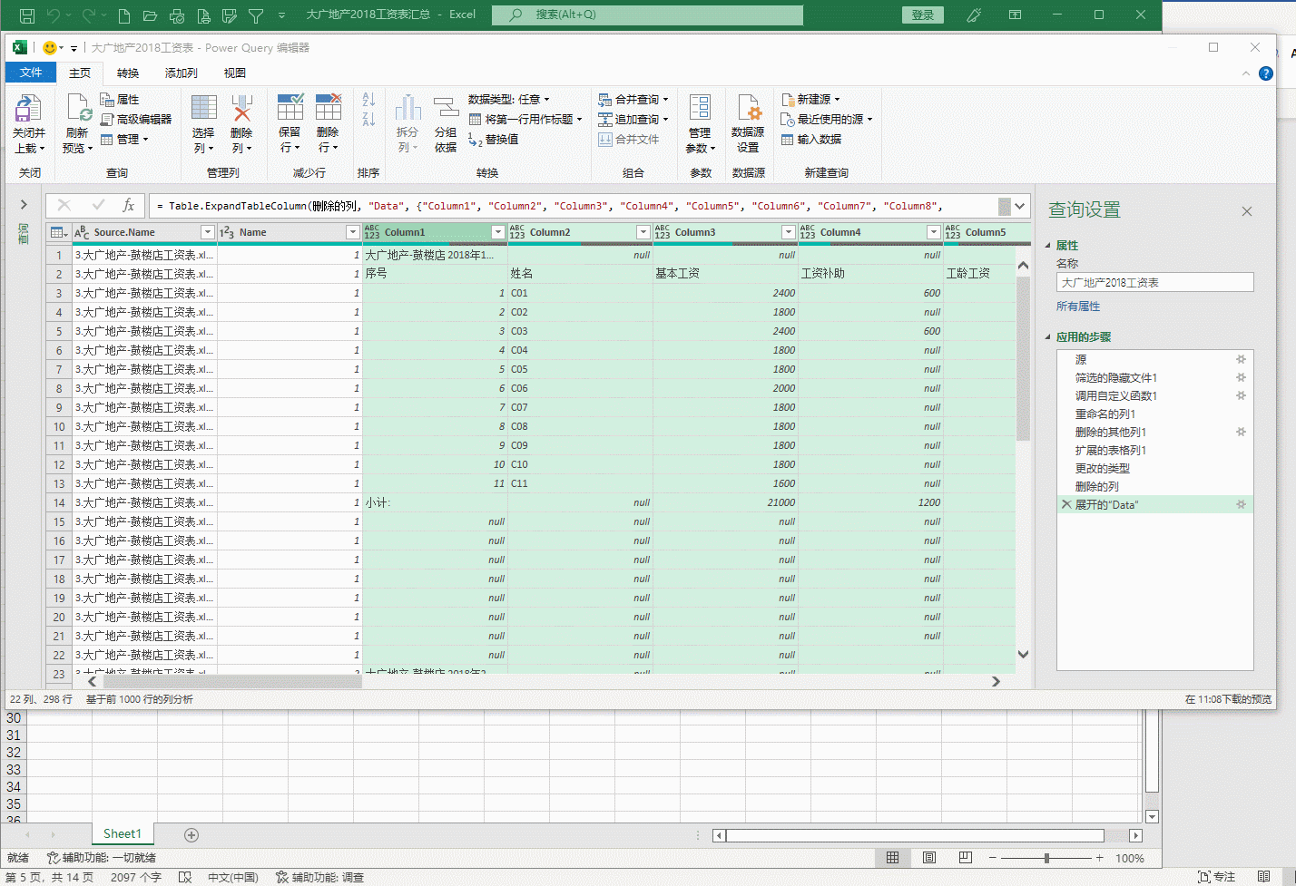Click the 拆分列 split column icon

408,107
